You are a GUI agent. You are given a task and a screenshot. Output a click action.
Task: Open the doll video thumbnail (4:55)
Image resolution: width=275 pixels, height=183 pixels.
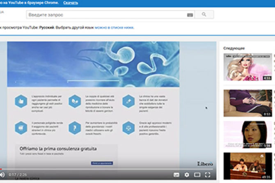(x=247, y=66)
